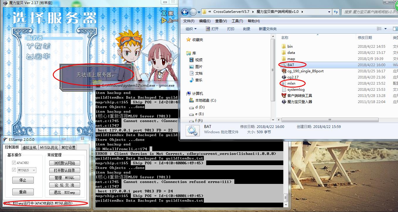Click the 客户端转换工具 file icon

click(284, 95)
